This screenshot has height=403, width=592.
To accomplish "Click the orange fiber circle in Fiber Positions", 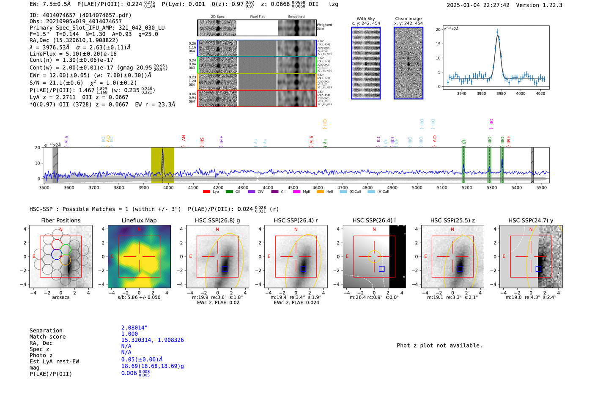I will pyautogui.click(x=66, y=260).
